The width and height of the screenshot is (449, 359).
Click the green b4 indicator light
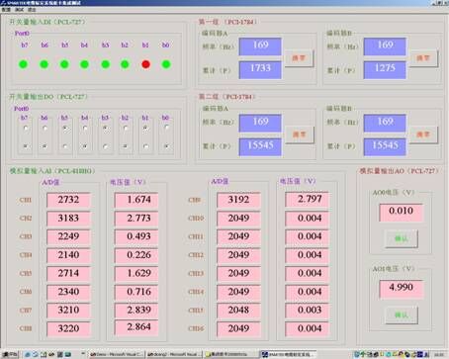[x=85, y=64]
